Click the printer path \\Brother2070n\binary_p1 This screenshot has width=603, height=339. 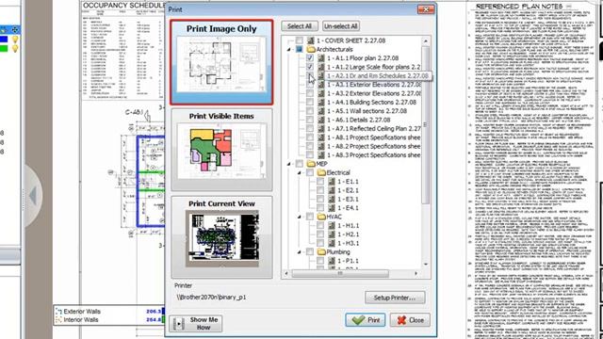[x=211, y=298]
